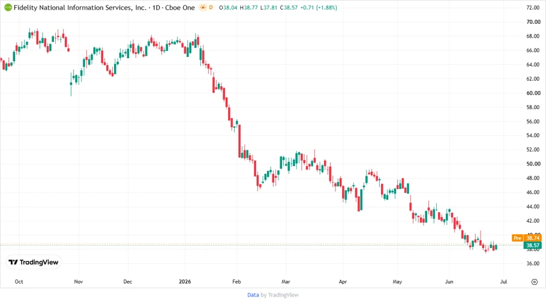Click the Fidelity National Information Services symbol logo

pos(8,7)
